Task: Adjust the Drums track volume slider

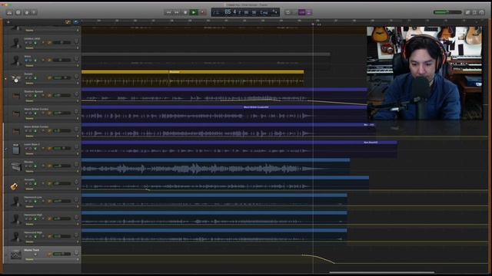Action: [x=61, y=77]
